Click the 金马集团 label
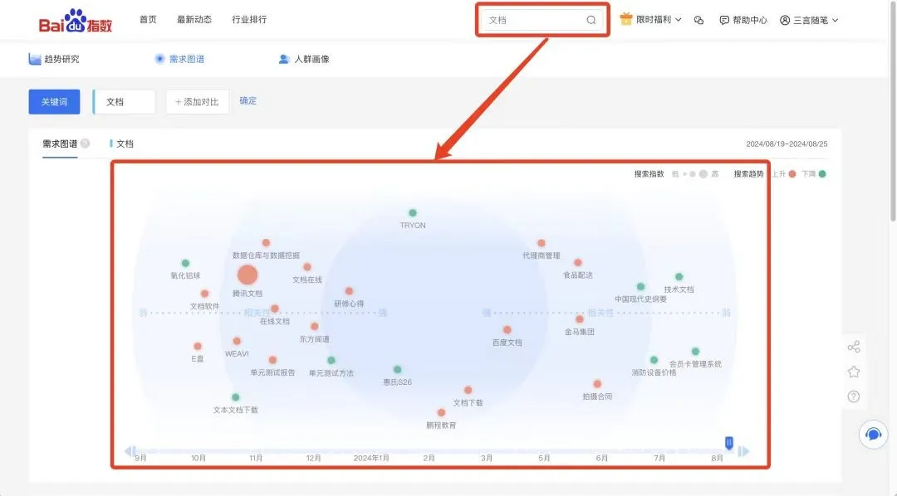Screen dimensions: 897x496 [580, 332]
